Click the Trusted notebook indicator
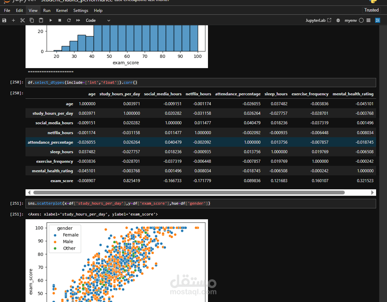This screenshot has width=387, height=302. 371,10
